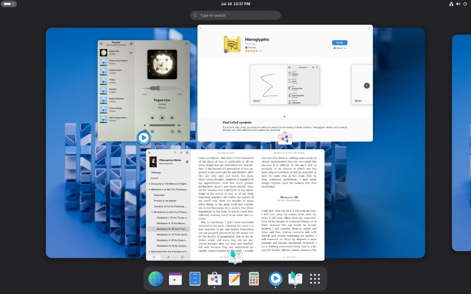Viewport: 471px width, 294px height.
Task: Play the Tenga track in the playlist
Action: pos(116,81)
